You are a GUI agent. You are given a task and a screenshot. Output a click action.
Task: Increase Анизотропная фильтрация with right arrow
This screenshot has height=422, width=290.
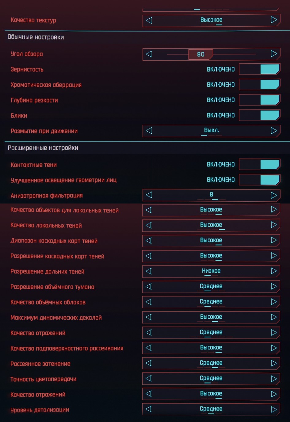pos(274,195)
